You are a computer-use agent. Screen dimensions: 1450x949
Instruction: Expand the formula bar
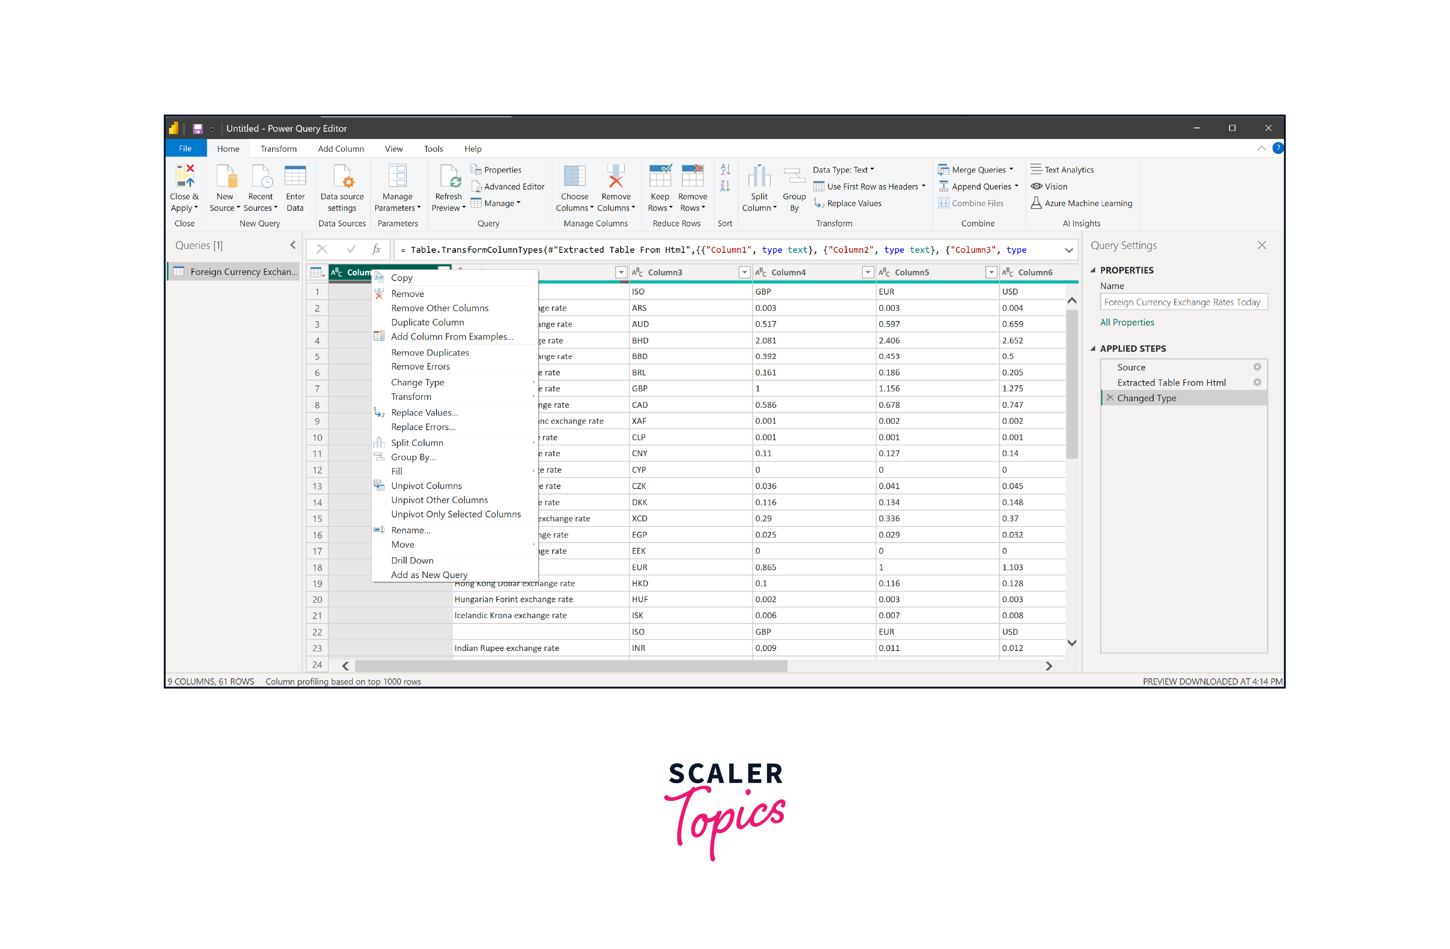click(x=1068, y=250)
